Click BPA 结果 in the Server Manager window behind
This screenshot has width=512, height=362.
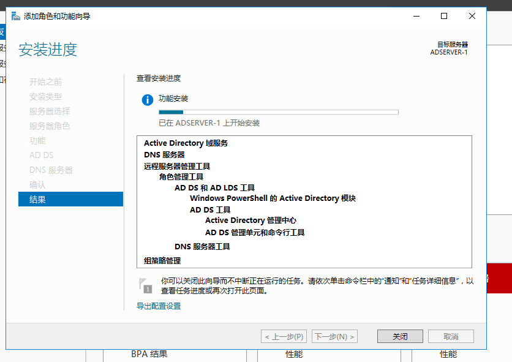pos(149,354)
